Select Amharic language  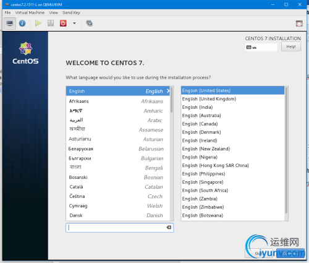point(118,111)
